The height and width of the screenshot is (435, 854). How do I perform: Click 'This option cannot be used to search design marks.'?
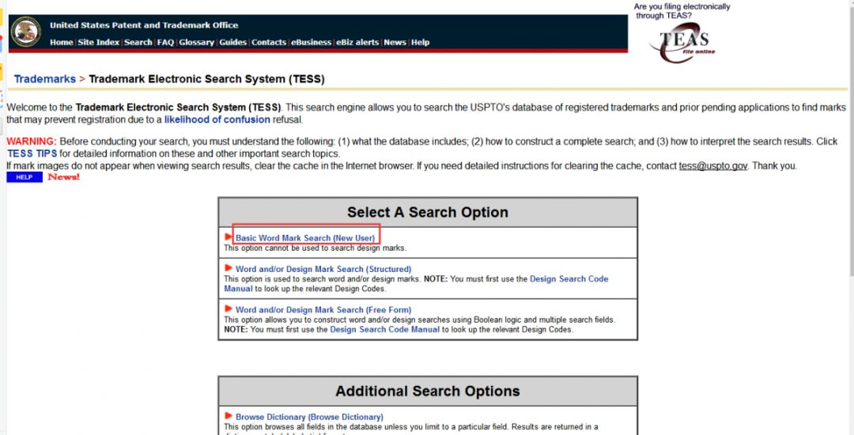click(316, 248)
